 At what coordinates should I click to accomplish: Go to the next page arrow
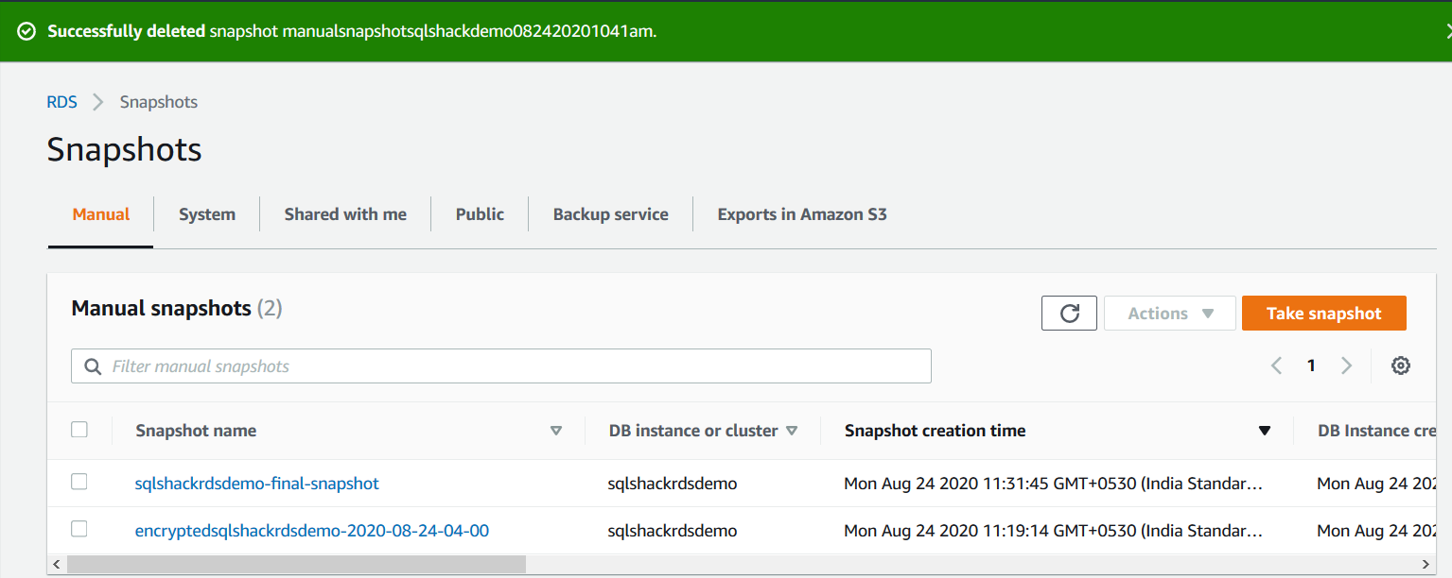(x=1346, y=365)
